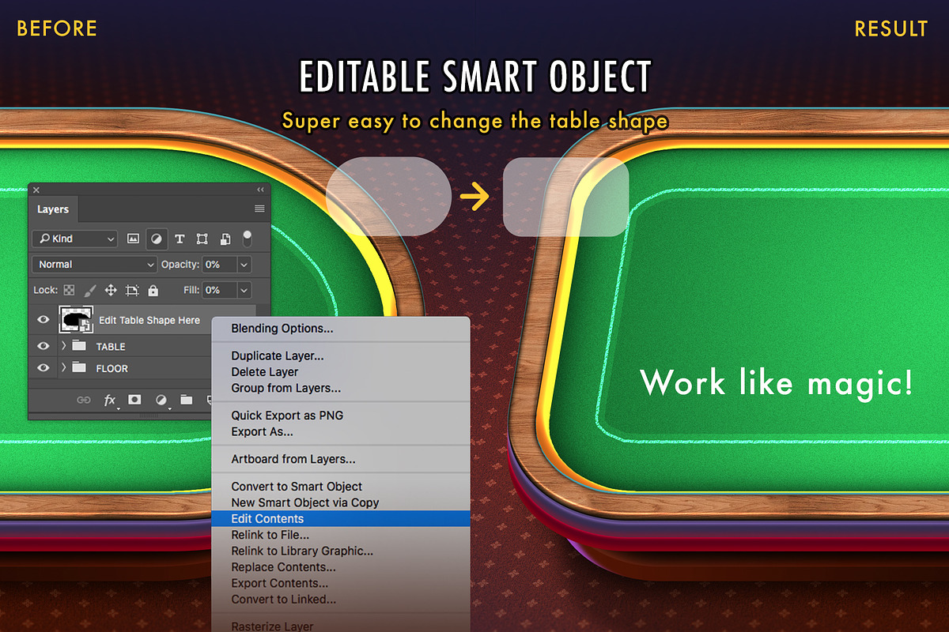The width and height of the screenshot is (949, 632).
Task: Select the Layers tab
Action: pos(53,209)
